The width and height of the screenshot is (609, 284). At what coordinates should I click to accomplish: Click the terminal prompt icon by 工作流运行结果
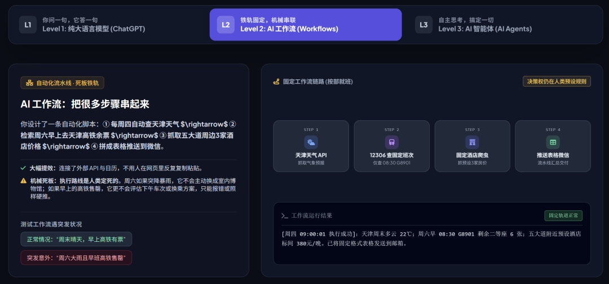click(285, 216)
